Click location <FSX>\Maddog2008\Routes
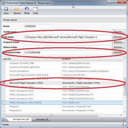The width and height of the screenshot is (128, 128). click(76, 67)
